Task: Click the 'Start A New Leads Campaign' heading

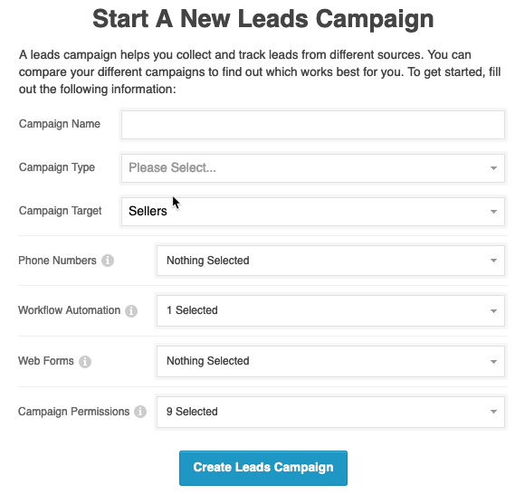Action: coord(263,19)
